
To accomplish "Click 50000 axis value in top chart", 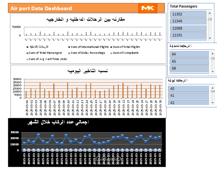I will point(16,27).
